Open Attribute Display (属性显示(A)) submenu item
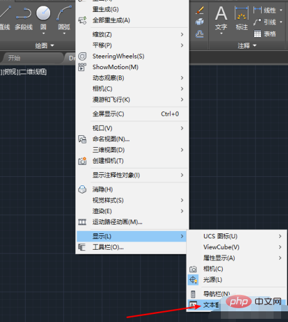 coord(237,258)
